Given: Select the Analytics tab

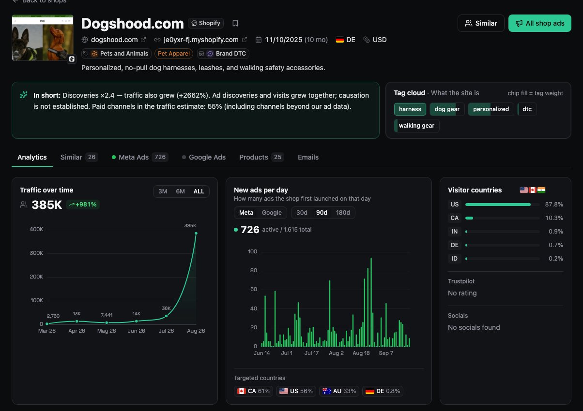Looking at the screenshot, I should (x=32, y=157).
